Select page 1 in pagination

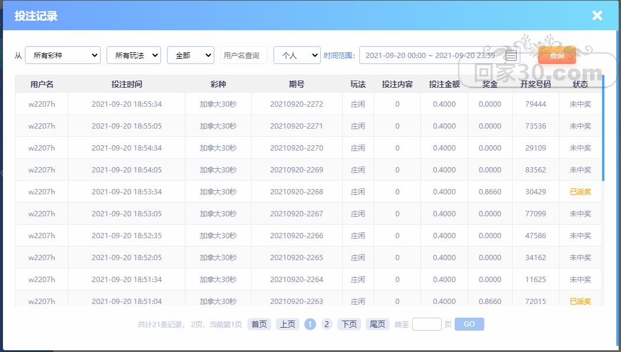310,324
